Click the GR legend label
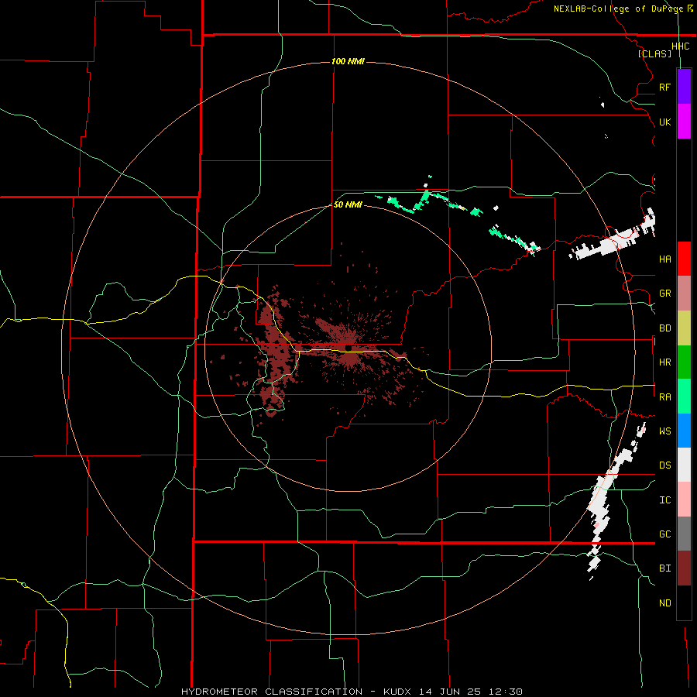Image resolution: width=697 pixels, height=697 pixels. click(664, 294)
